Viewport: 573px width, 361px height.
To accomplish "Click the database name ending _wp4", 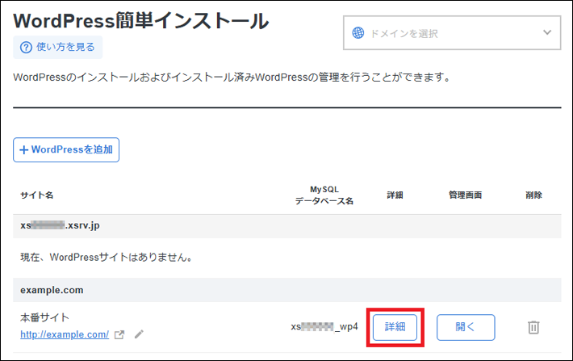I will click(x=324, y=326).
